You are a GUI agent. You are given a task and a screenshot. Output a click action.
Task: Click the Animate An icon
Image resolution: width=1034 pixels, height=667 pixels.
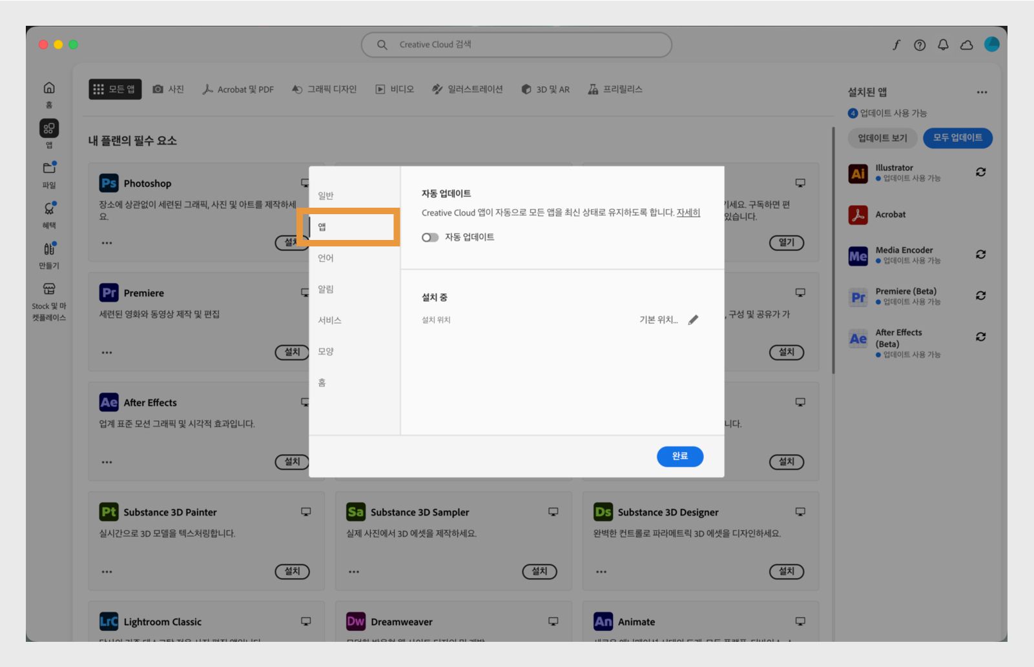603,622
